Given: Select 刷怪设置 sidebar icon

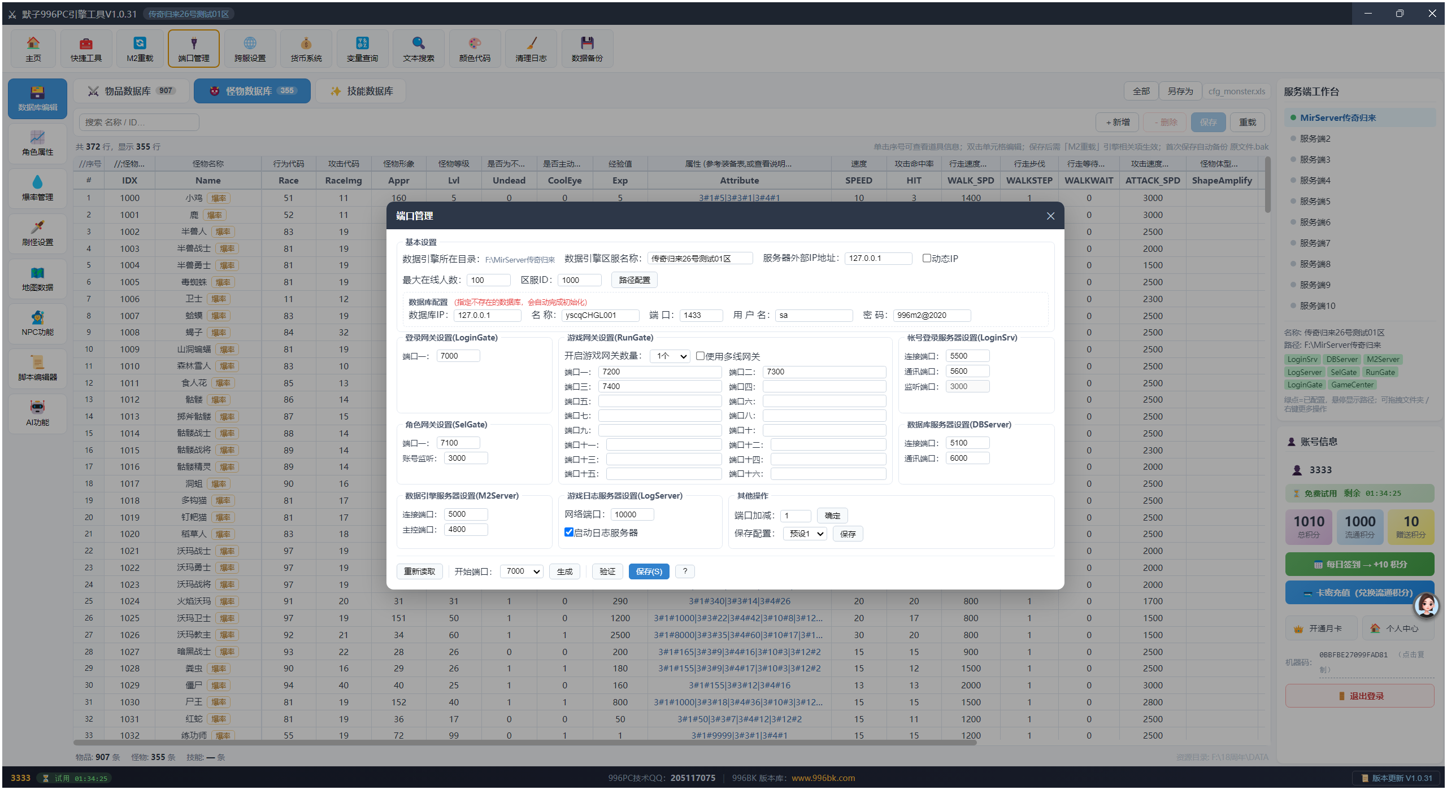Looking at the screenshot, I should pyautogui.click(x=38, y=234).
